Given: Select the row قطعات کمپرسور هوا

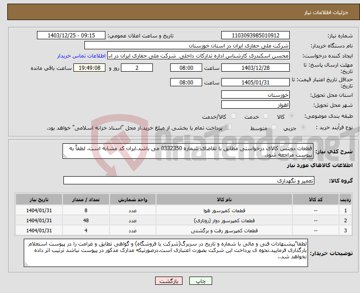Looking at the screenshot, I should [183, 210].
